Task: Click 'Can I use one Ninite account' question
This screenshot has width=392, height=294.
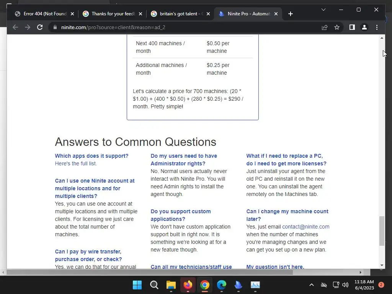Action: point(95,188)
